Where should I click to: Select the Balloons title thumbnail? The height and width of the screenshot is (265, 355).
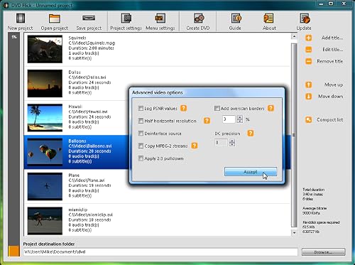click(45, 152)
